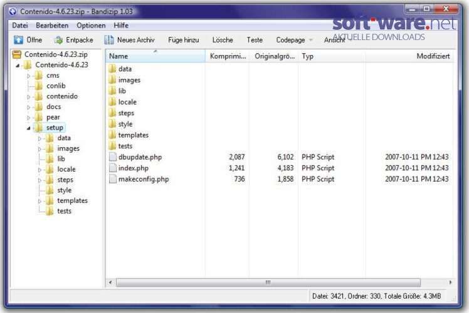
Task: Select the lib subfolder label under setup
Action: (61, 159)
